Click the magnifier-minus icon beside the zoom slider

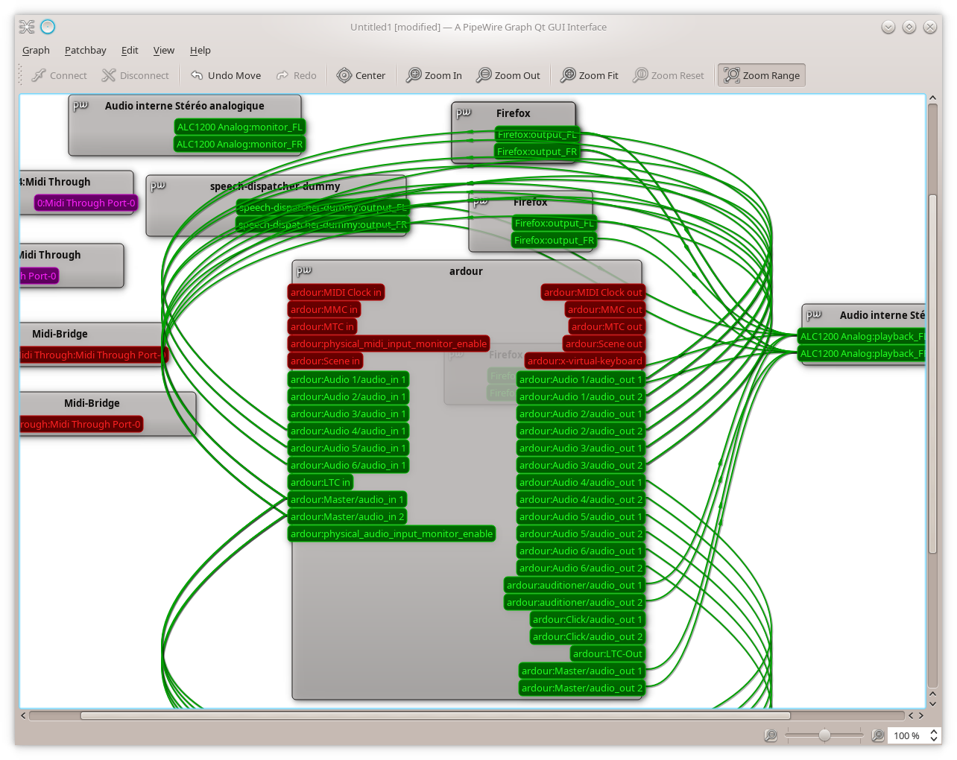(771, 735)
